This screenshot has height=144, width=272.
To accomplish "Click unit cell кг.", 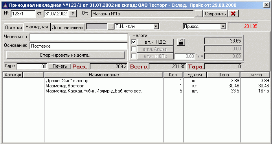I will [195, 86].
